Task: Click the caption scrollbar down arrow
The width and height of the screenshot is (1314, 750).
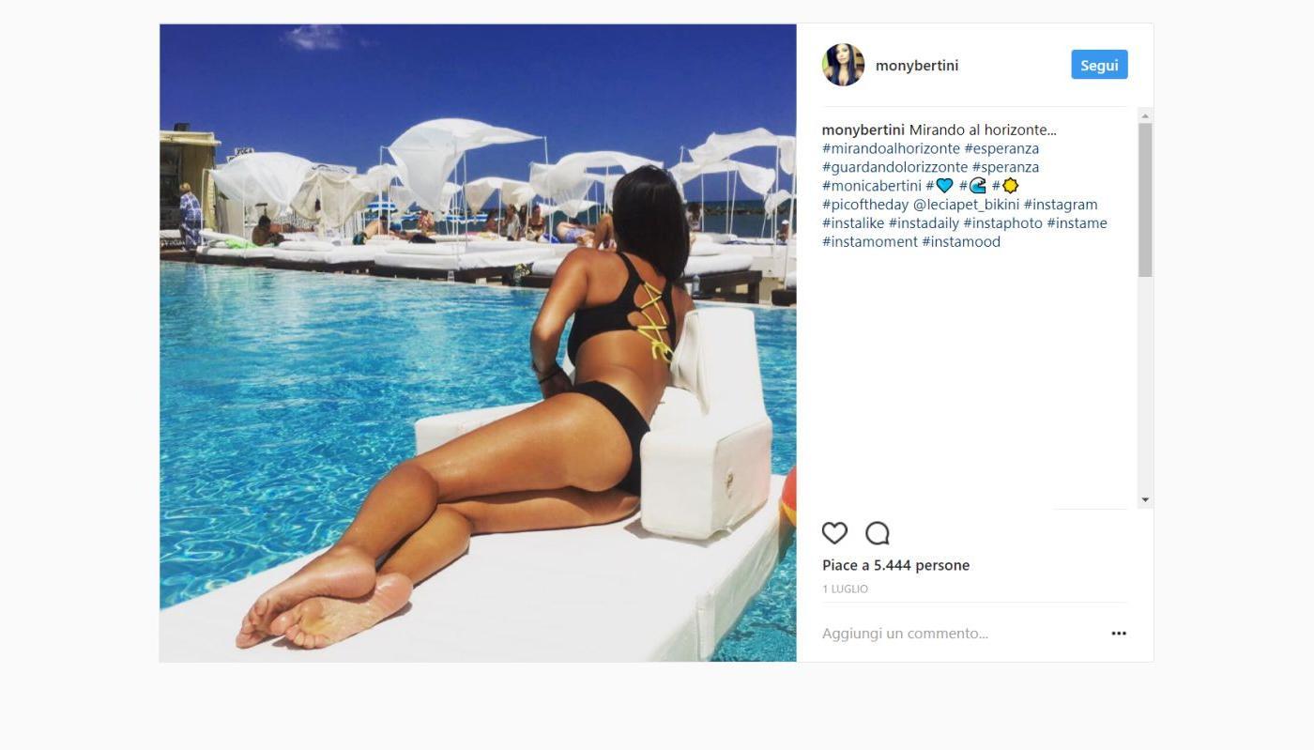Action: 1145,500
